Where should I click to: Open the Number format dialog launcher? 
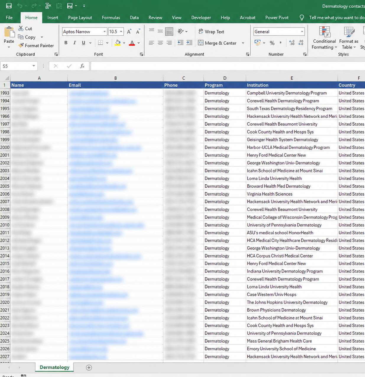coord(305,54)
